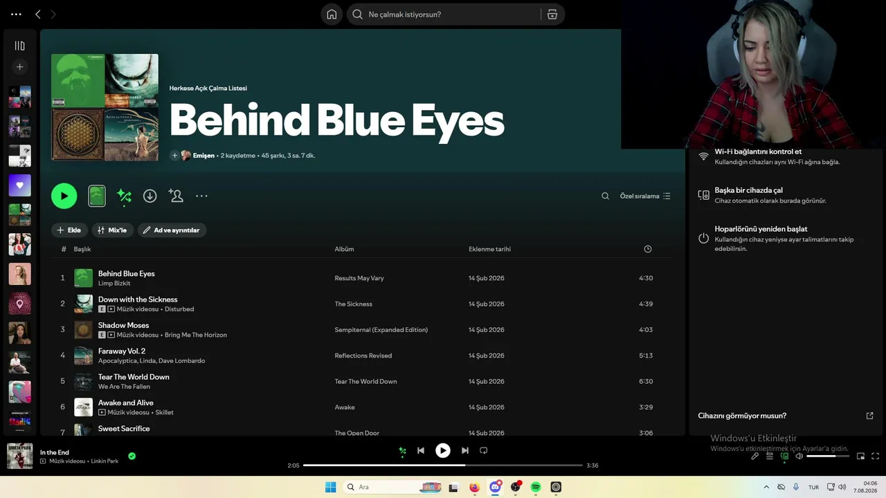Open Discord from the taskbar

click(495, 487)
